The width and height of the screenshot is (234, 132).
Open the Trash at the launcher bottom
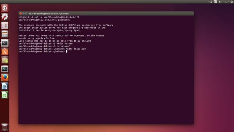click(x=5, y=127)
